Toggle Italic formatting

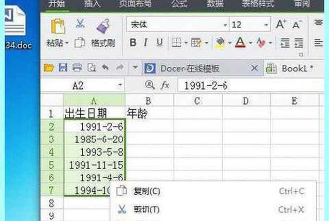click(x=146, y=43)
